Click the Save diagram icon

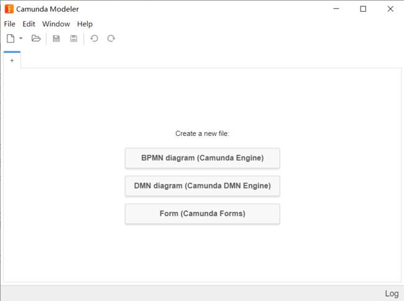[56, 38]
